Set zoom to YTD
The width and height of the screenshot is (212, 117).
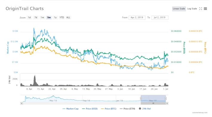point(62,17)
